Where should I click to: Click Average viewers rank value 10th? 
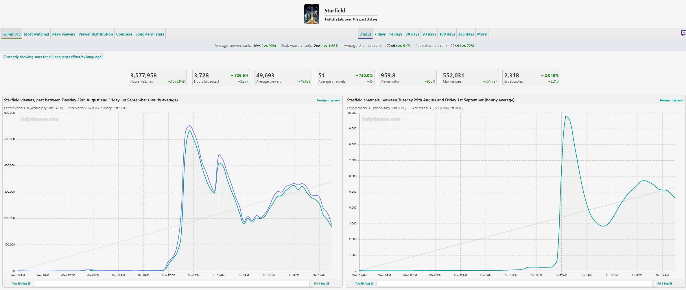(x=257, y=46)
